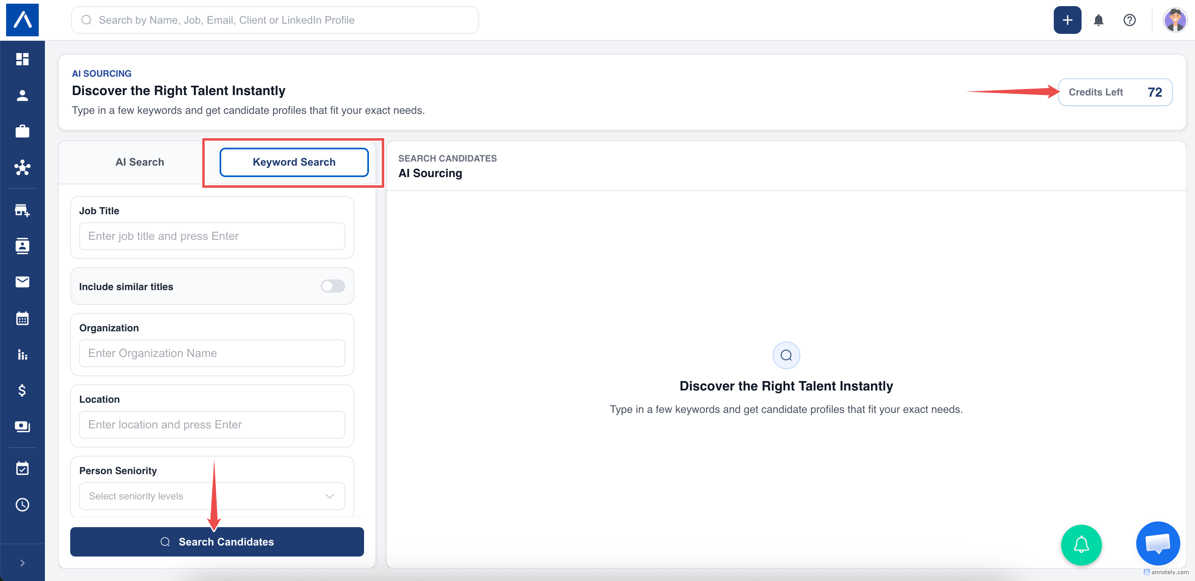Toggle Include similar titles switch
The image size is (1195, 581).
[x=333, y=286]
